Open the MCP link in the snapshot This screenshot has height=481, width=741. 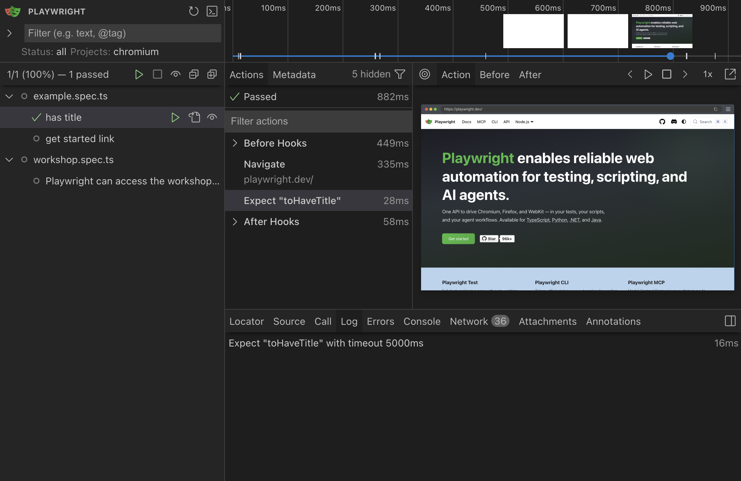[481, 122]
